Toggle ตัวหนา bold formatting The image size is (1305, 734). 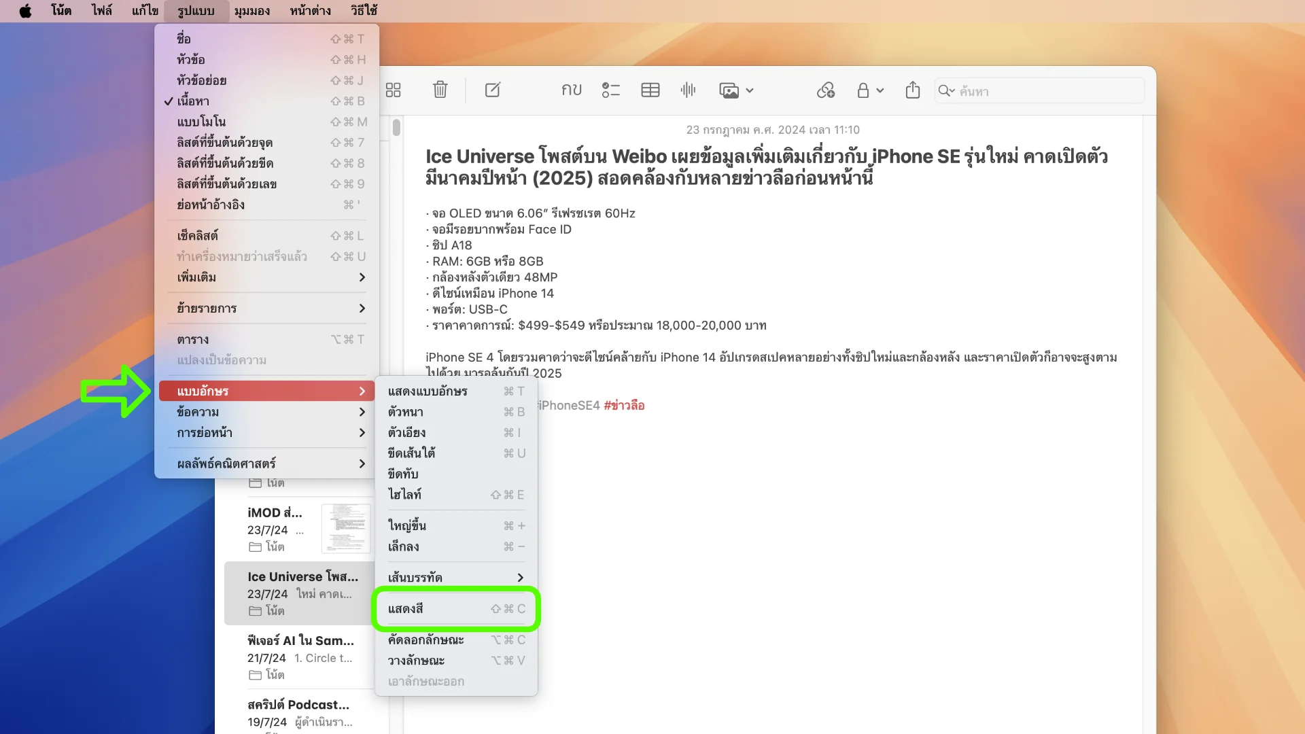click(x=406, y=412)
